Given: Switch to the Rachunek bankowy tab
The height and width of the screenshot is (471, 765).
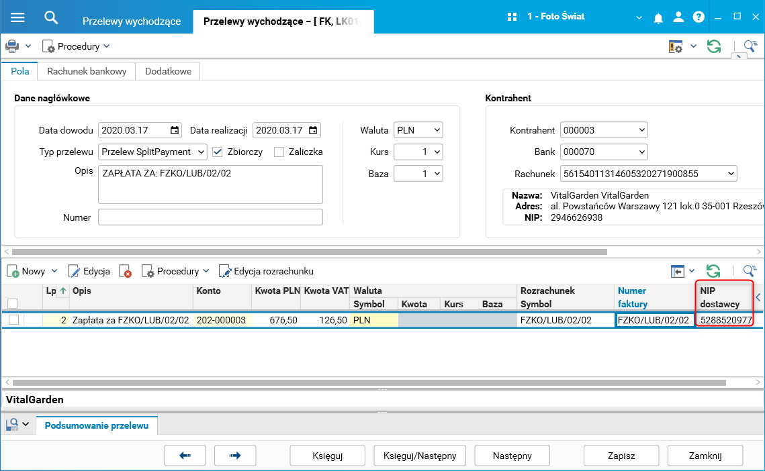Looking at the screenshot, I should click(x=87, y=71).
